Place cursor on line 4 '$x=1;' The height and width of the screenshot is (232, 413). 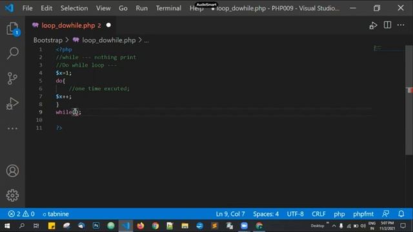click(x=63, y=73)
